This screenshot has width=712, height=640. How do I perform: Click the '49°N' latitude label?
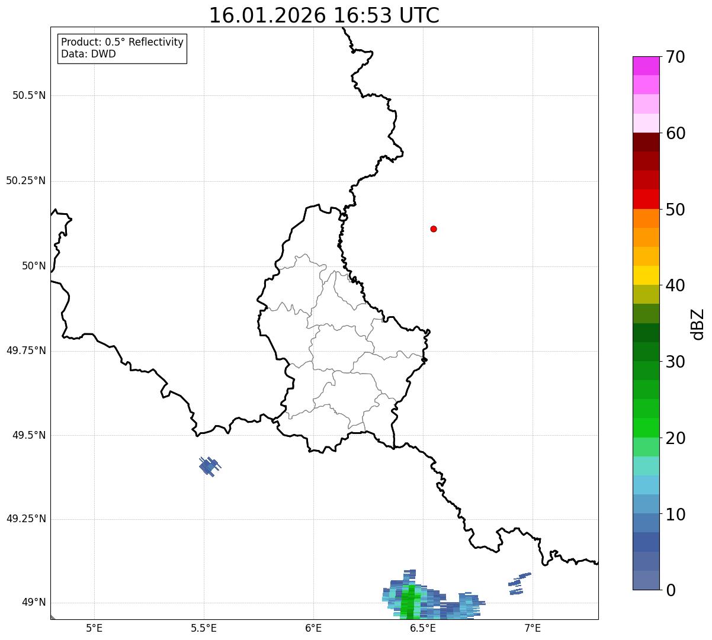[34, 603]
